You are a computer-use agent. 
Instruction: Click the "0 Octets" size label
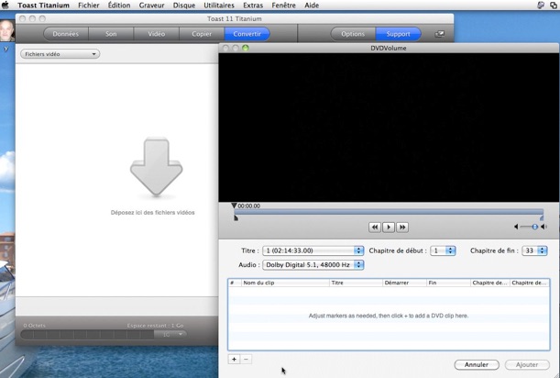coord(34,326)
